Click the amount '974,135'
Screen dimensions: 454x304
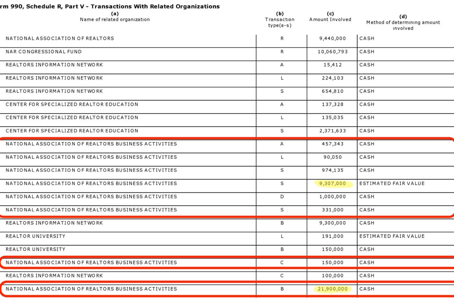tap(332, 170)
